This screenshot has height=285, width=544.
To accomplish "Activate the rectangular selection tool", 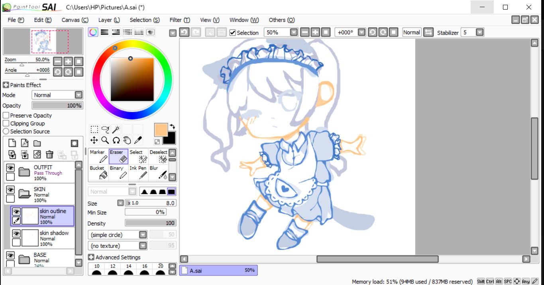I will coord(94,129).
